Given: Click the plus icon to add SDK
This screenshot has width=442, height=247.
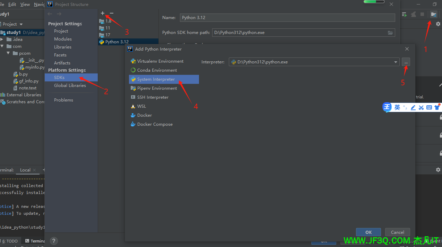Looking at the screenshot, I should tap(103, 13).
